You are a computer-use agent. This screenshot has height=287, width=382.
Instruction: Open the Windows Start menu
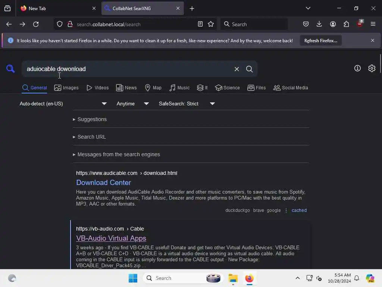(x=133, y=278)
